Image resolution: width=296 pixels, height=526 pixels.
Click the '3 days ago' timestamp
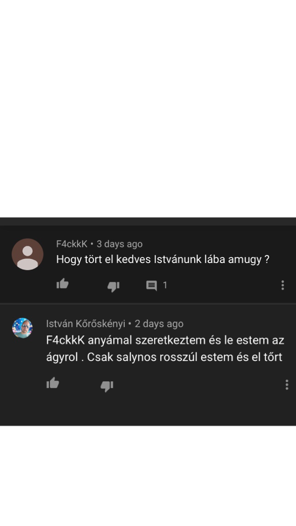coord(120,244)
